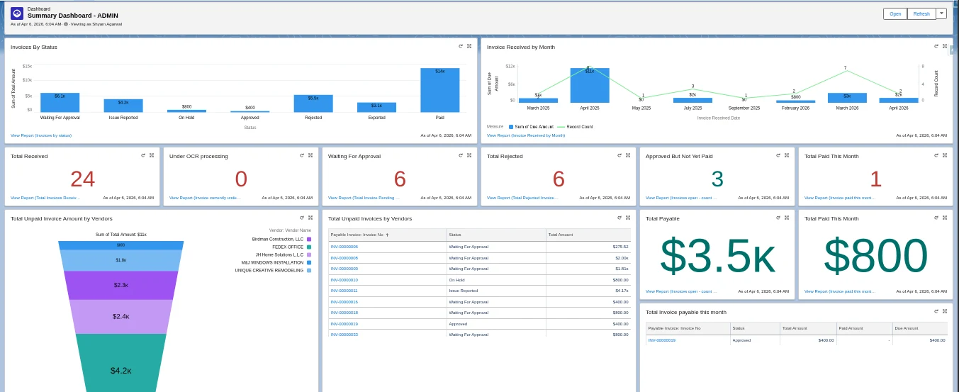Expand the Invoices By Status widget
Viewport: 959px width, 392px height.
(469, 46)
